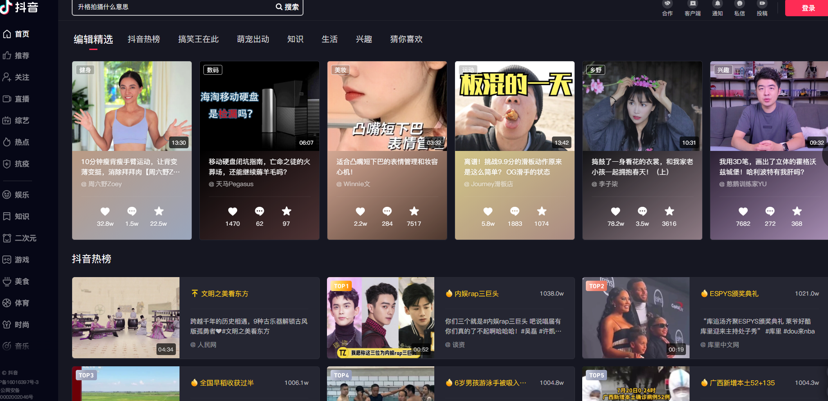The height and width of the screenshot is (401, 828).
Task: Open author link @ 李子柒
Action: 605,184
